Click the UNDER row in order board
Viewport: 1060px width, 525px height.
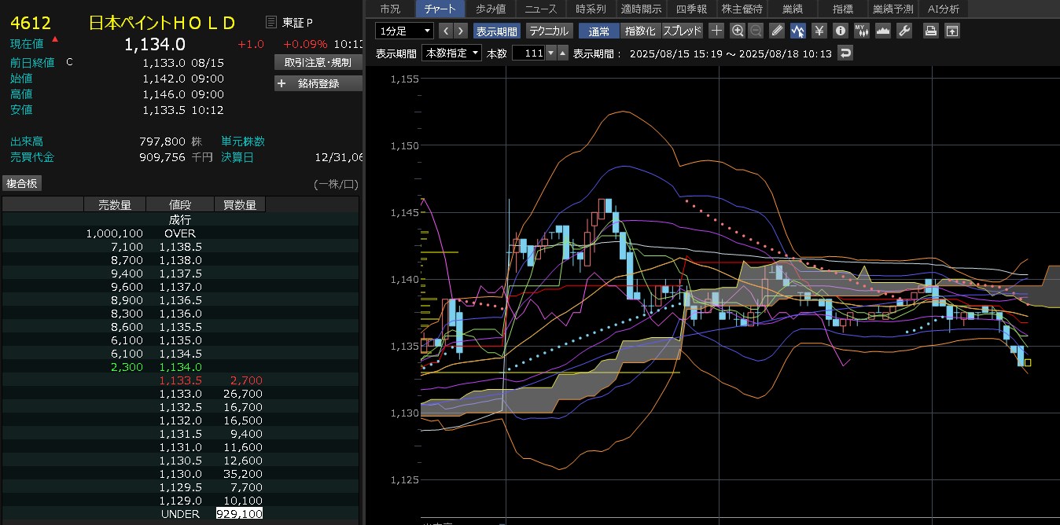pyautogui.click(x=180, y=514)
